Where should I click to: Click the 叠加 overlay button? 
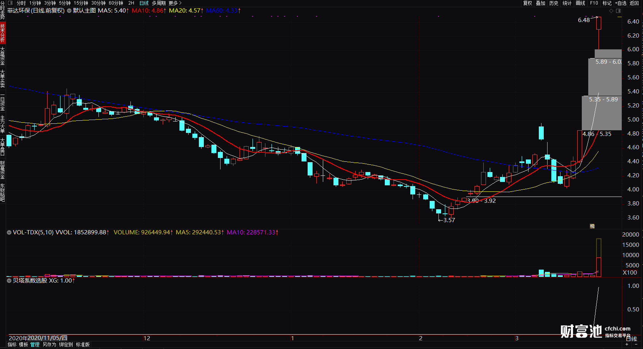541,3
